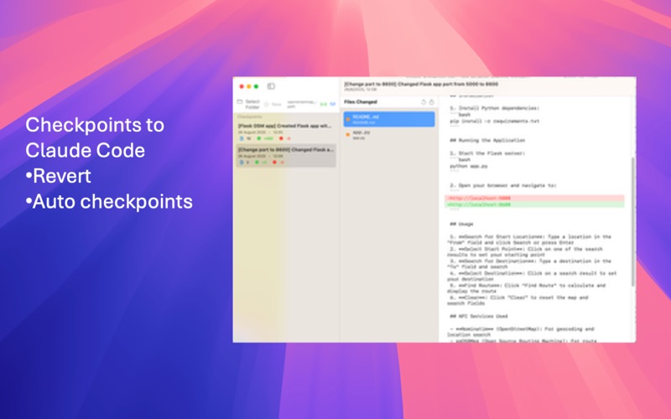This screenshot has height=419, width=671.
Task: Click the '## Usage' heading in diff
Action: (x=461, y=224)
